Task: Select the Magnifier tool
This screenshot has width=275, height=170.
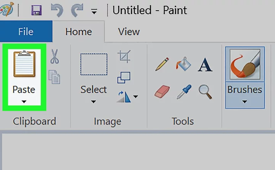Action: [x=205, y=91]
